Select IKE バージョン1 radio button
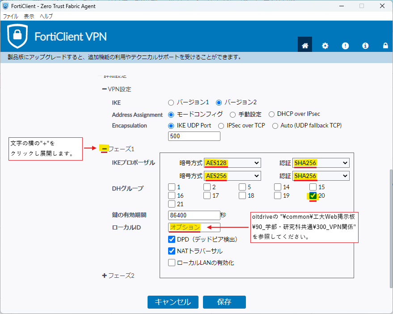Viewport: 393px width, 314px height. point(171,102)
